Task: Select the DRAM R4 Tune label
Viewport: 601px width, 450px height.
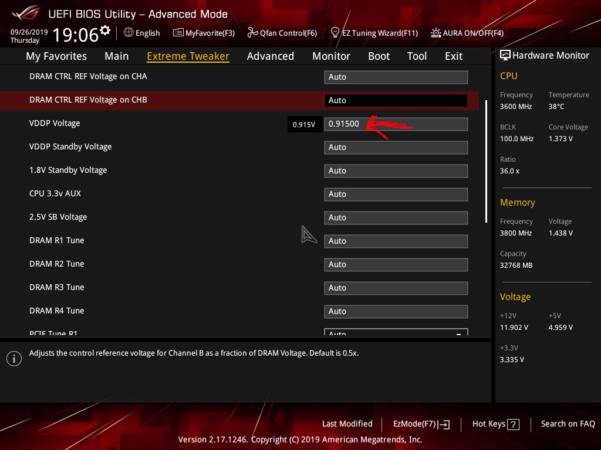Action: (57, 311)
